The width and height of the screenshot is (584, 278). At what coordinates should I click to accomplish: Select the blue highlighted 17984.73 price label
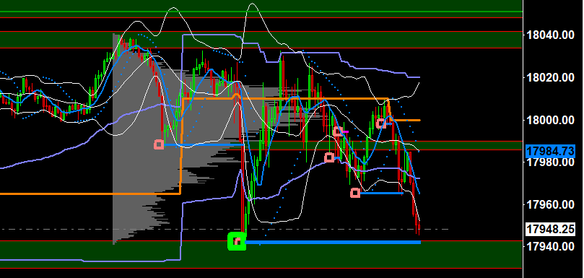click(x=550, y=152)
